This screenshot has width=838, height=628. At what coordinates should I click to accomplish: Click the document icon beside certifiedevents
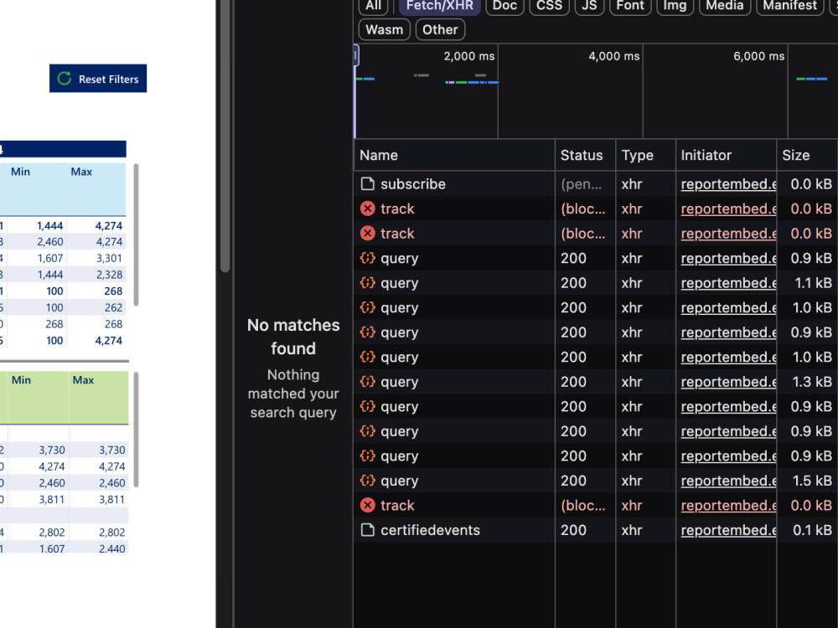(x=368, y=530)
